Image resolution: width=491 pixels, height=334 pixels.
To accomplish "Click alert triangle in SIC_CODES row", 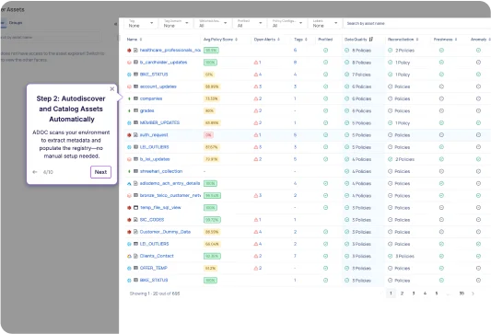I will pos(256,220).
